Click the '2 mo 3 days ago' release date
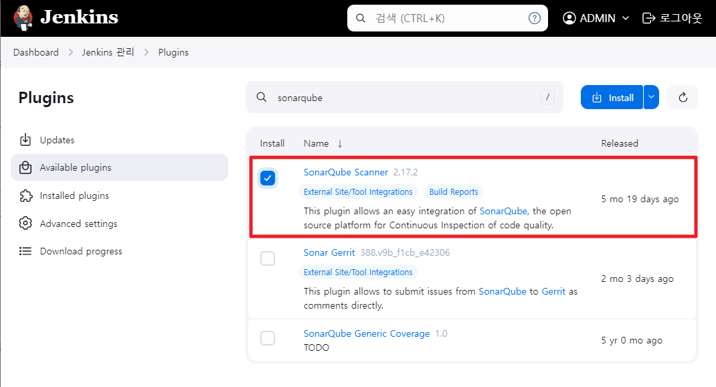 click(637, 279)
